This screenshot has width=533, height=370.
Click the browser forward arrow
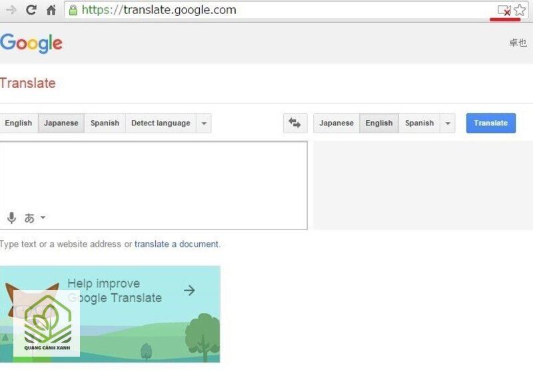tap(11, 10)
